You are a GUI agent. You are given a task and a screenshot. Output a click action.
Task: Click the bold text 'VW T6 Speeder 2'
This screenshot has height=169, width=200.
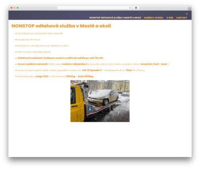pyautogui.click(x=92, y=70)
